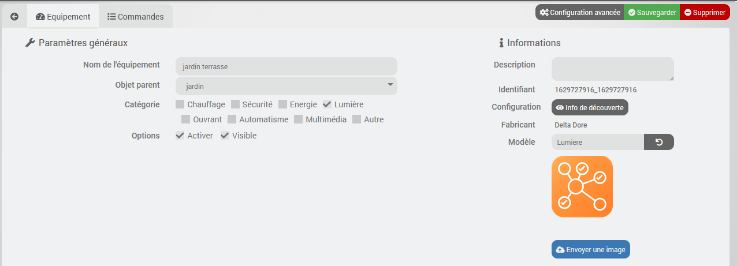The height and width of the screenshot is (266, 737).
Task: Enable the Chauffage category checkbox
Action: click(x=180, y=104)
